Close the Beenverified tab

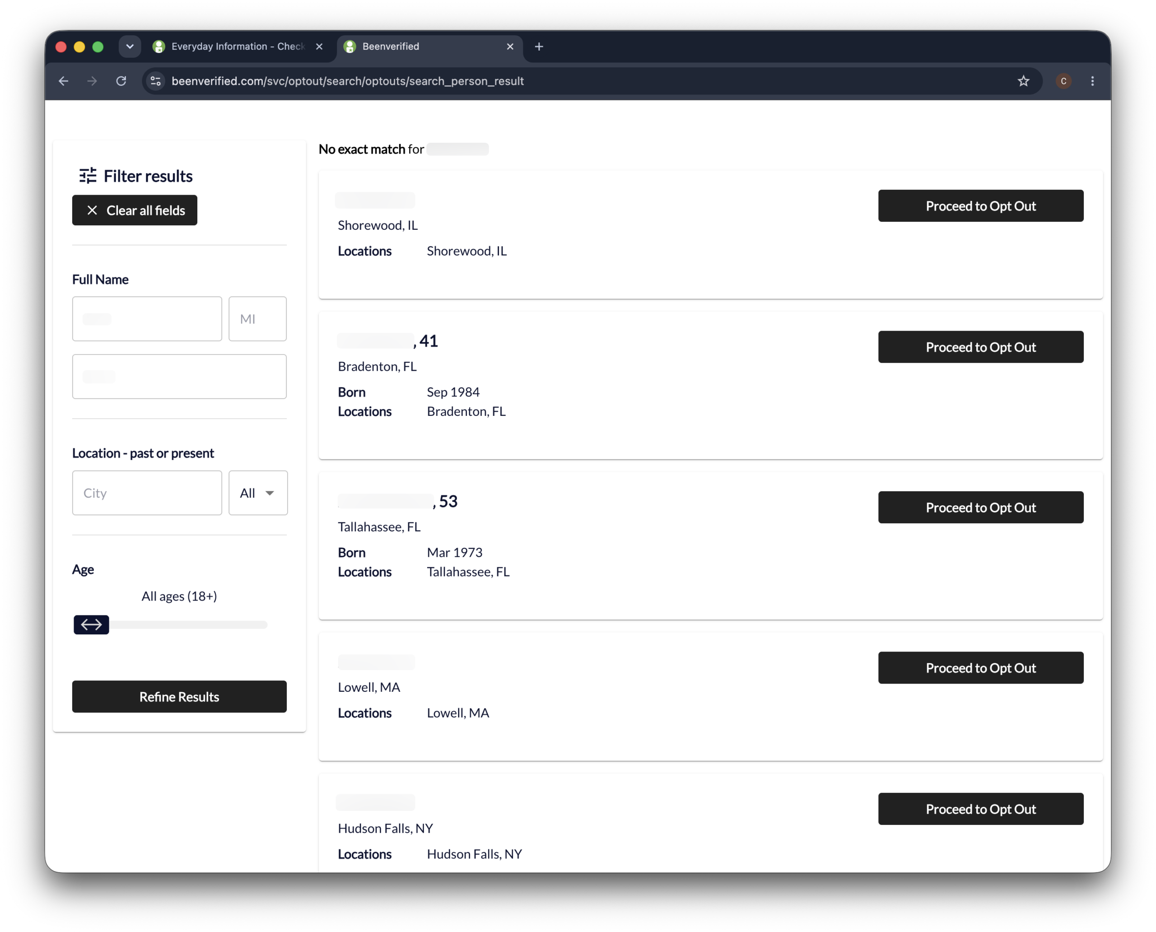click(510, 47)
